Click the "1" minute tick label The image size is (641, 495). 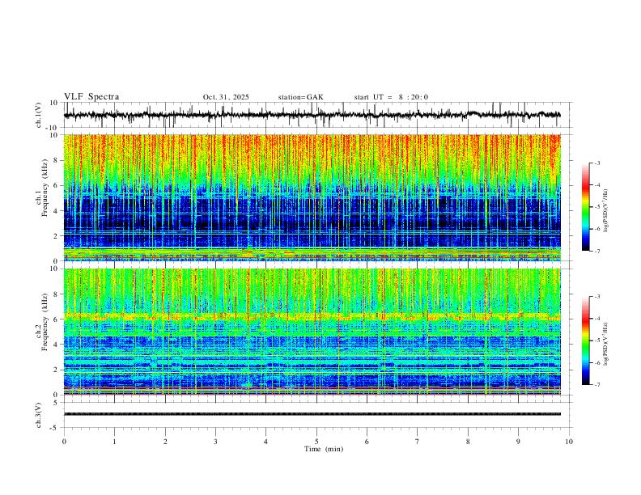114,442
